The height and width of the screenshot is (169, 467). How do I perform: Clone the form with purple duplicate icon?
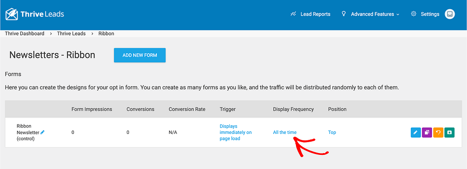(x=427, y=133)
